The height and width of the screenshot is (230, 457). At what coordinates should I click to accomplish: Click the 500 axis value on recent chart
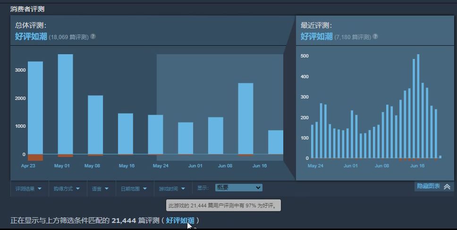[305, 56]
